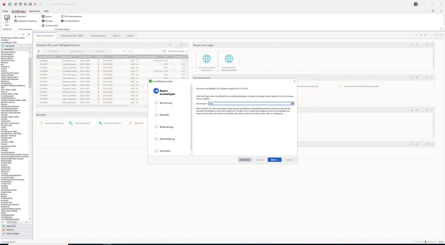This screenshot has width=445, height=245.
Task: Open PDF-Wasserzeichen settings
Action: pyautogui.click(x=71, y=16)
